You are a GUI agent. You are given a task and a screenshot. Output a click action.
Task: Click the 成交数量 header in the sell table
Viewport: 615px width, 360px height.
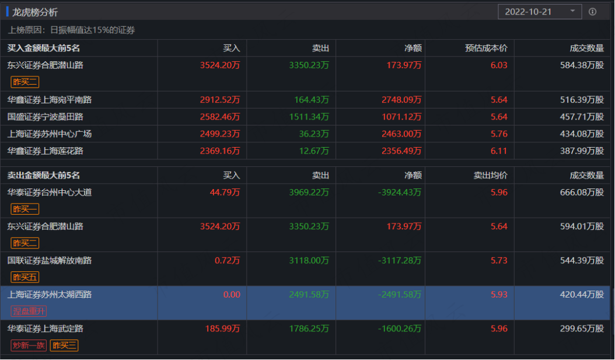587,175
